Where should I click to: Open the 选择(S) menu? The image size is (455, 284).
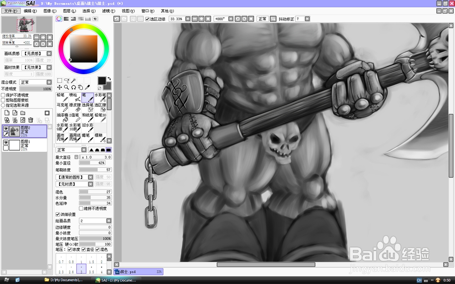click(x=89, y=11)
